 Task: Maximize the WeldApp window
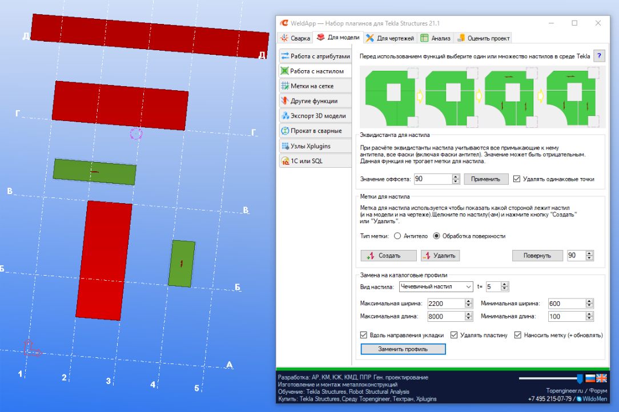click(574, 23)
